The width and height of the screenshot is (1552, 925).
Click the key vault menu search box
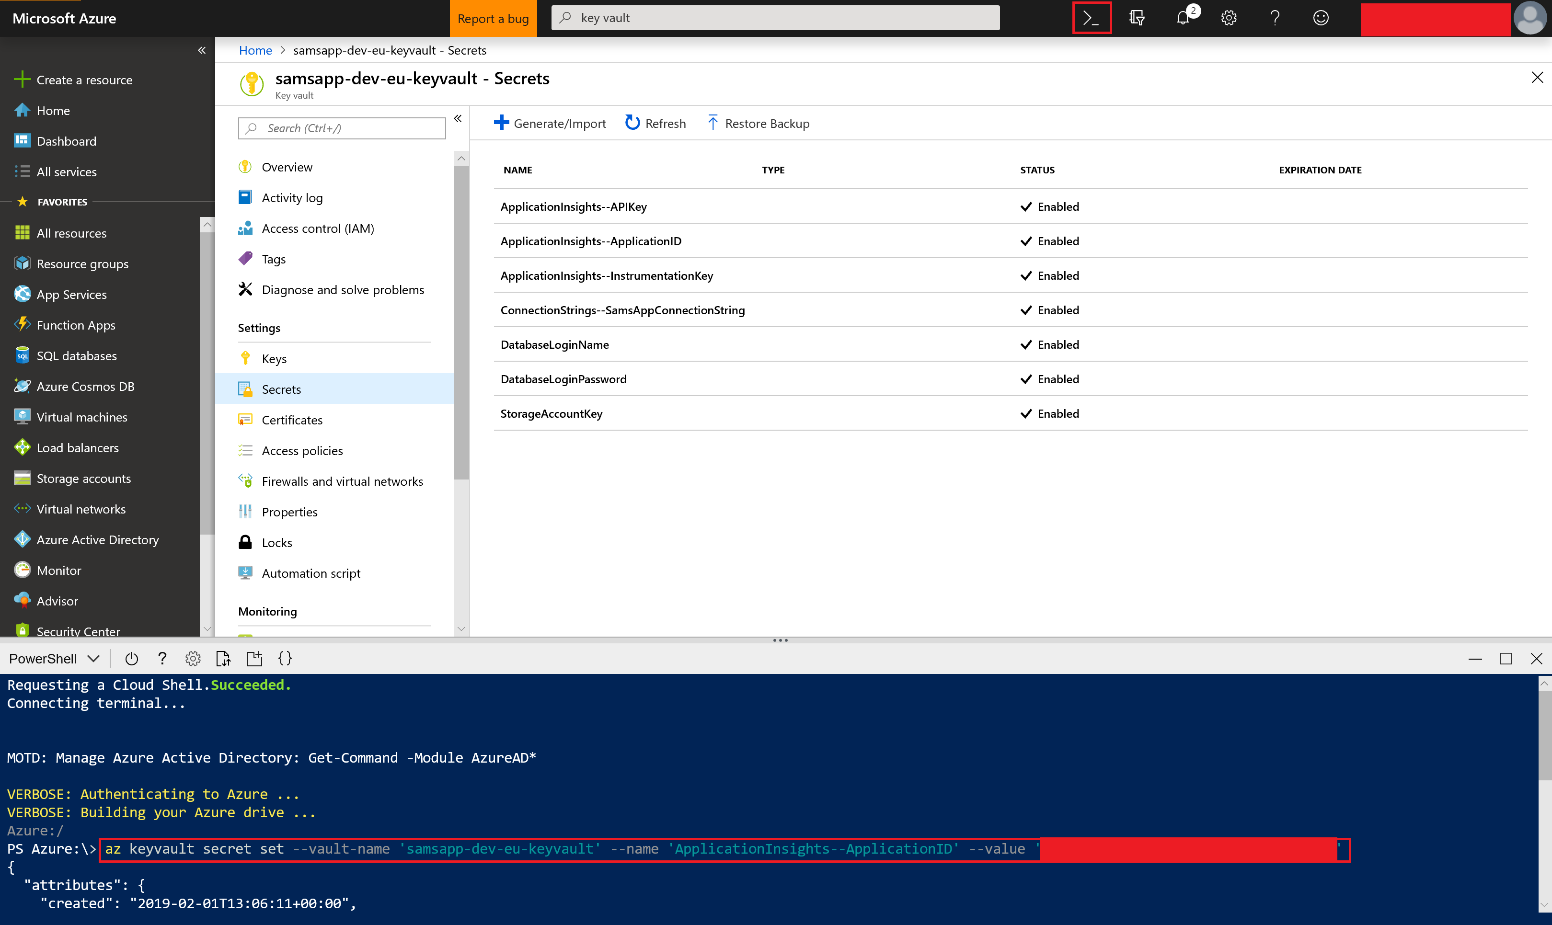tap(342, 128)
